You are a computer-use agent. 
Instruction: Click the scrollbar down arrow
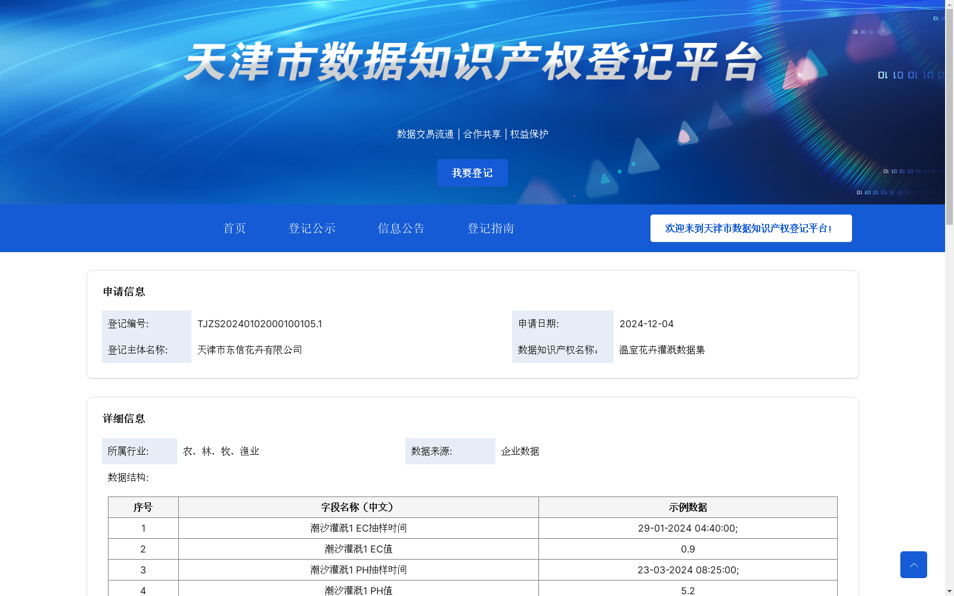[949, 591]
